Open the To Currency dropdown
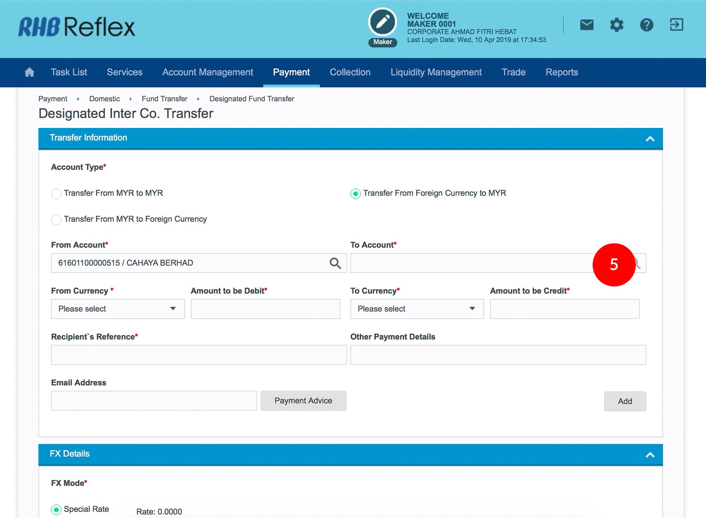 pyautogui.click(x=417, y=309)
